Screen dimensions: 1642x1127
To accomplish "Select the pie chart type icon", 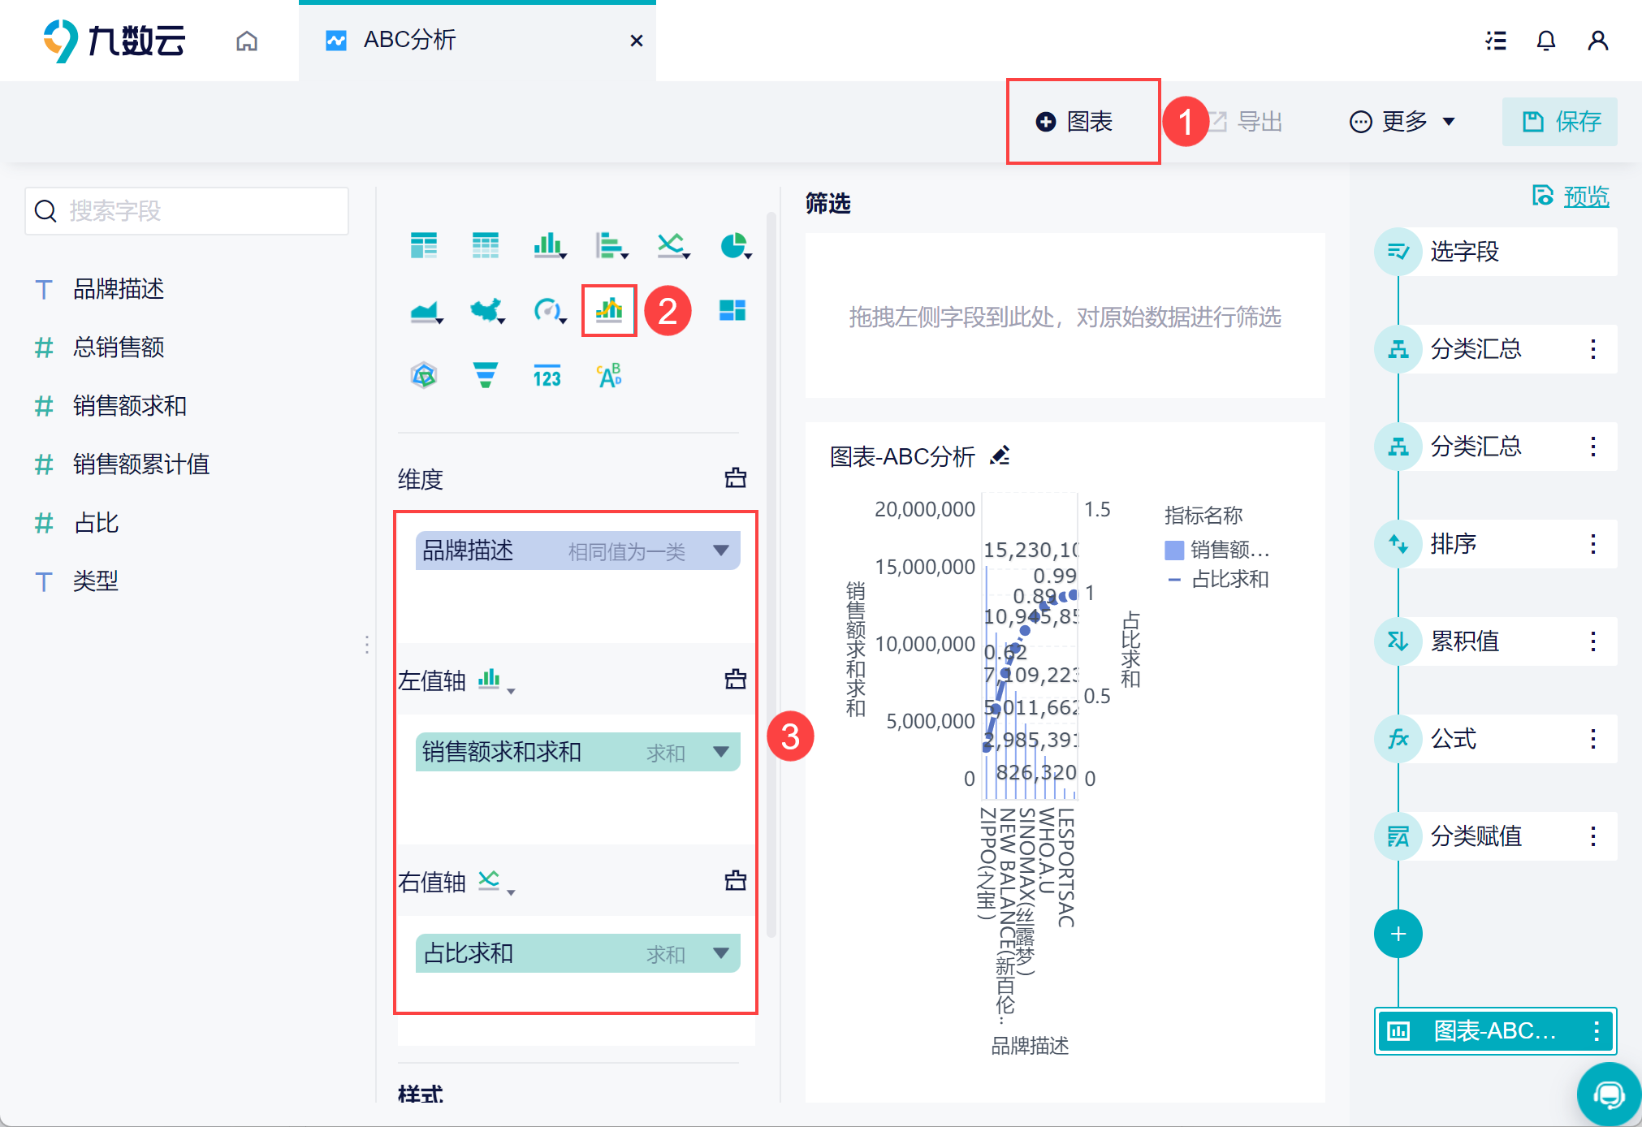I will (x=733, y=244).
